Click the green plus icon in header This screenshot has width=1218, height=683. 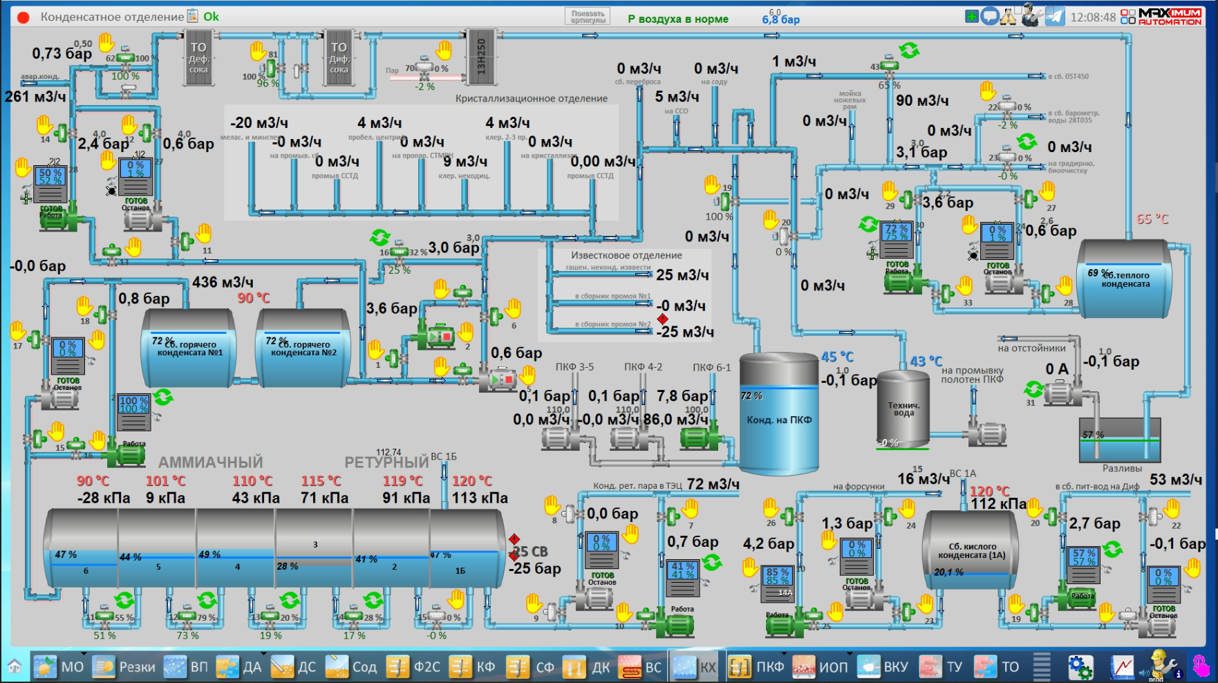(972, 17)
